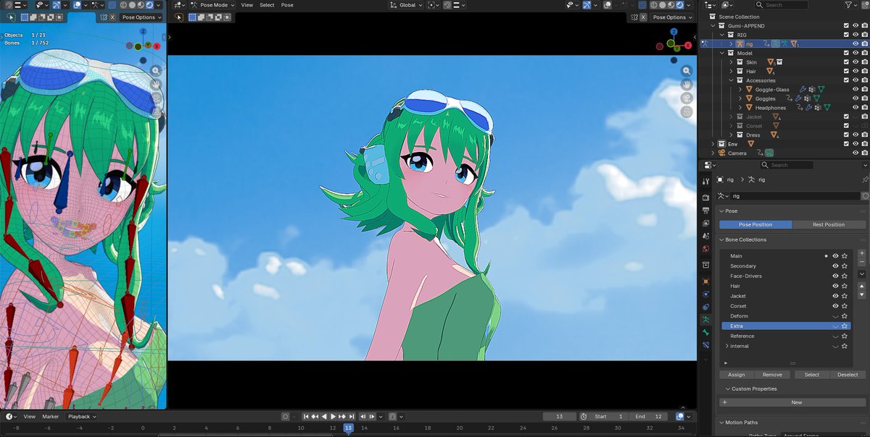This screenshot has height=437, width=870.
Task: Open the Pose Mode dropdown
Action: [212, 5]
